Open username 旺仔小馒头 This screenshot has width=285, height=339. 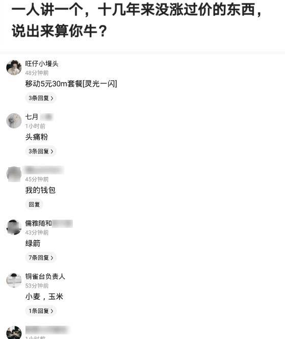(42, 64)
